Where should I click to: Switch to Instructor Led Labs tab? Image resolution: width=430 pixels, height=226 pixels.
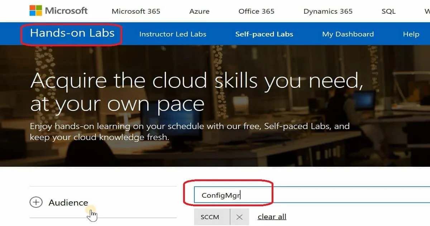[173, 34]
